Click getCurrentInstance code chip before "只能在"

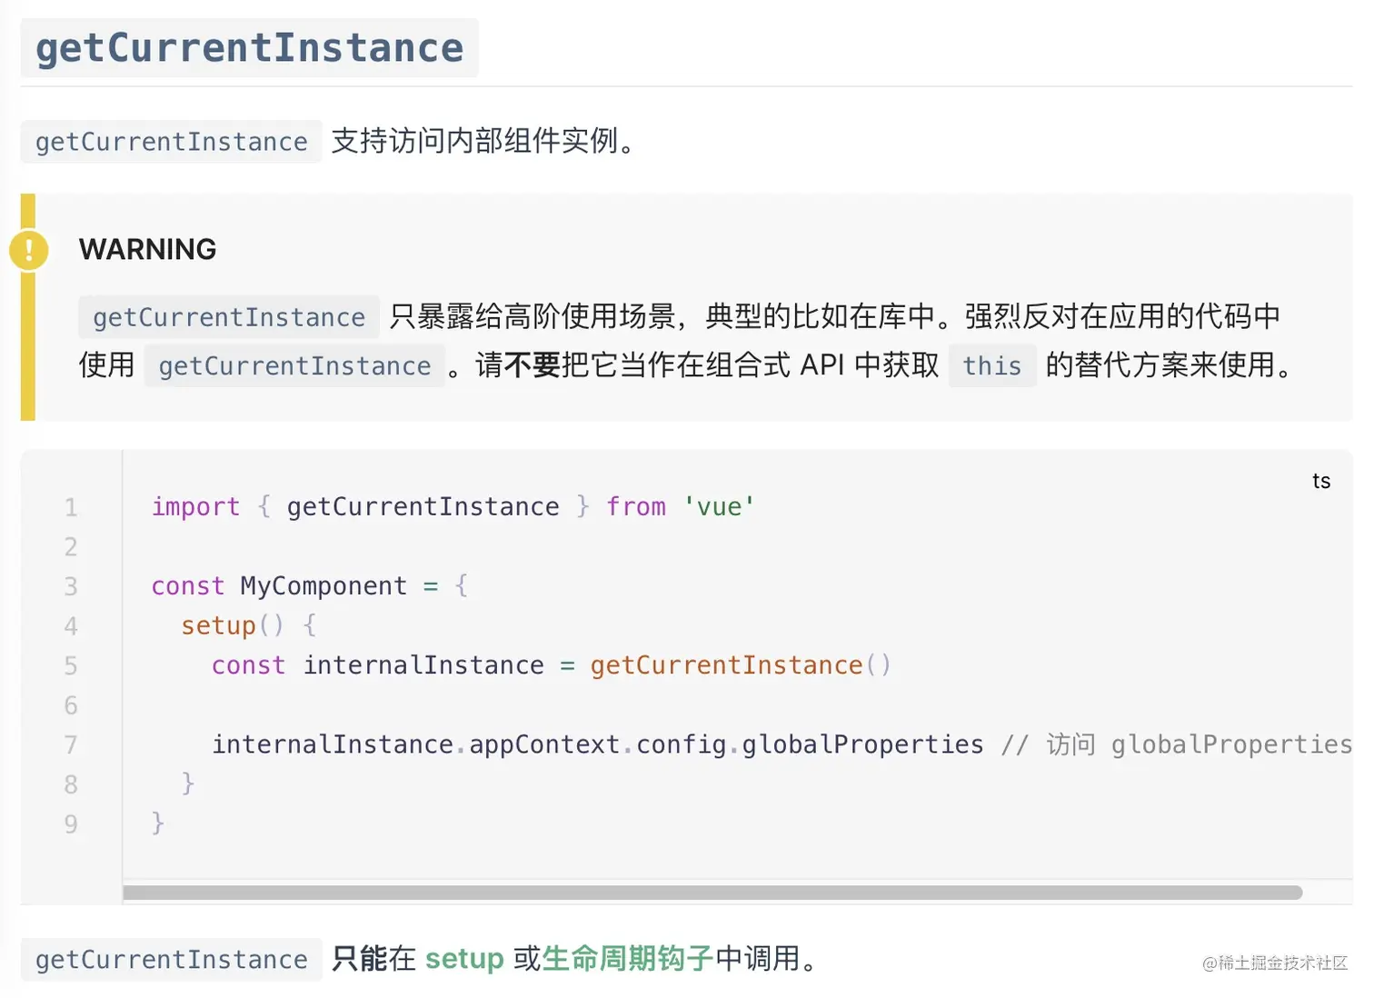tap(171, 960)
